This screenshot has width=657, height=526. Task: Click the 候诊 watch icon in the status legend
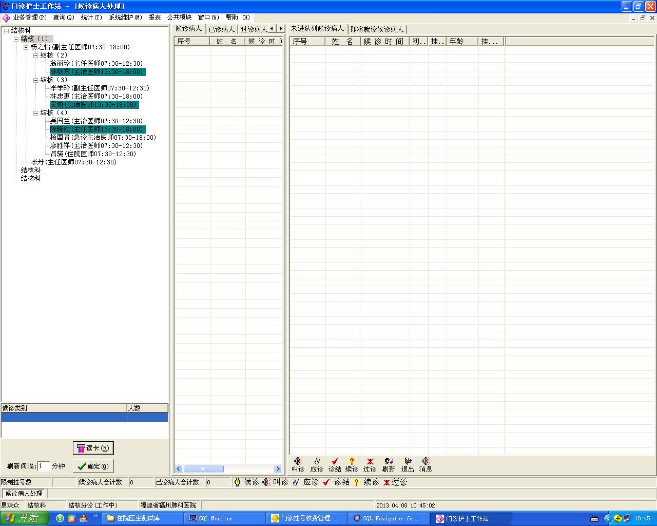237,482
